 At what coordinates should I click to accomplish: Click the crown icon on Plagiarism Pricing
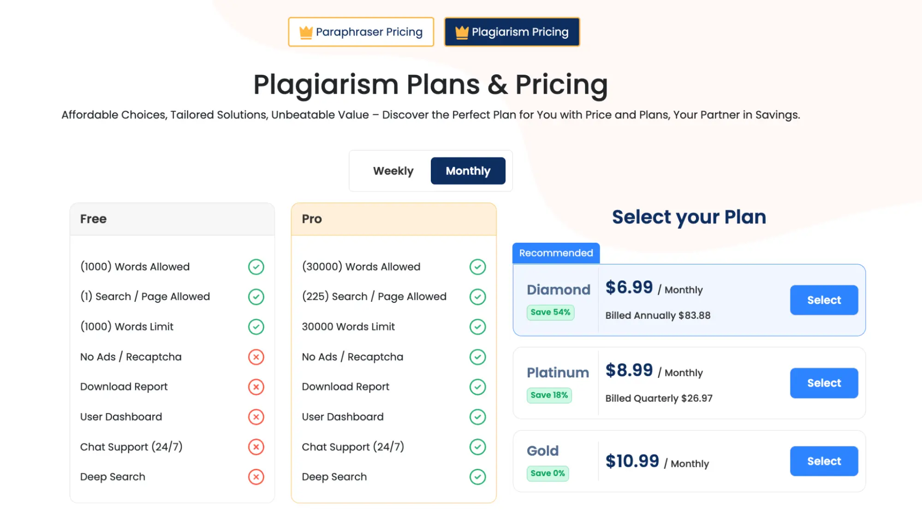462,32
